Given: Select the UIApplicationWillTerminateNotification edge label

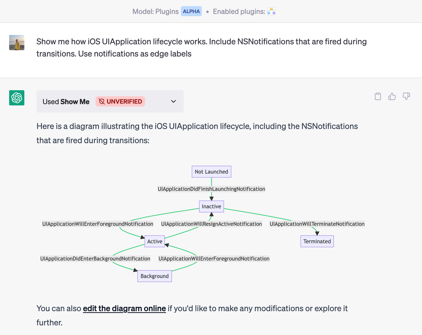Looking at the screenshot, I should point(317,224).
